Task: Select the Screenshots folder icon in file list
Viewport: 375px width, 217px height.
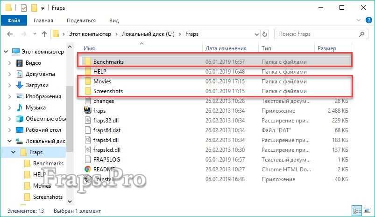Action: click(x=88, y=91)
